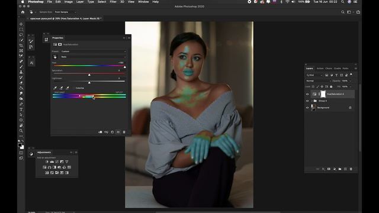Select the Eraser tool
The width and height of the screenshot is (379, 213).
(x=21, y=83)
